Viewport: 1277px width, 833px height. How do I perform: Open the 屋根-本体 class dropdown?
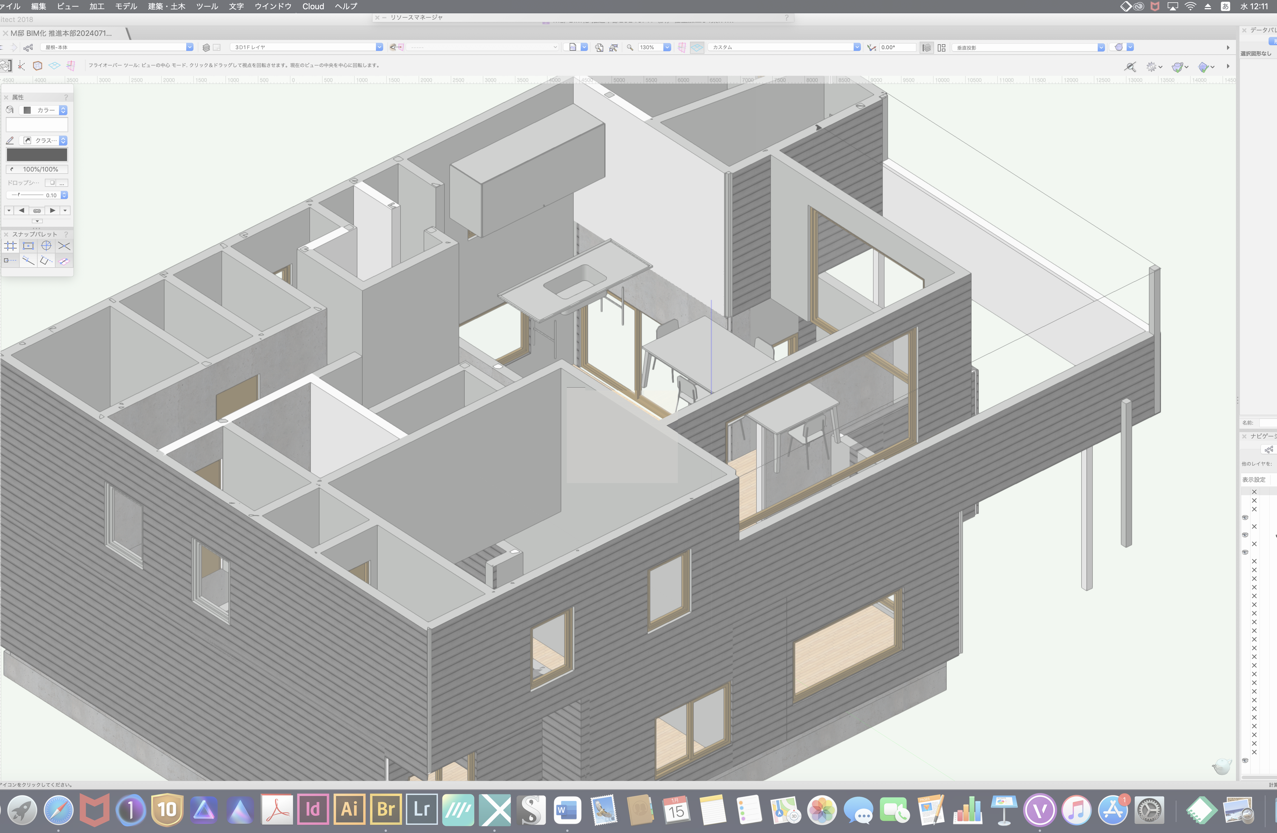(x=189, y=47)
